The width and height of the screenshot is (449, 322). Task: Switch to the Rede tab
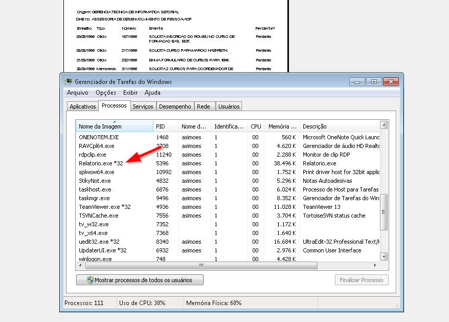204,106
